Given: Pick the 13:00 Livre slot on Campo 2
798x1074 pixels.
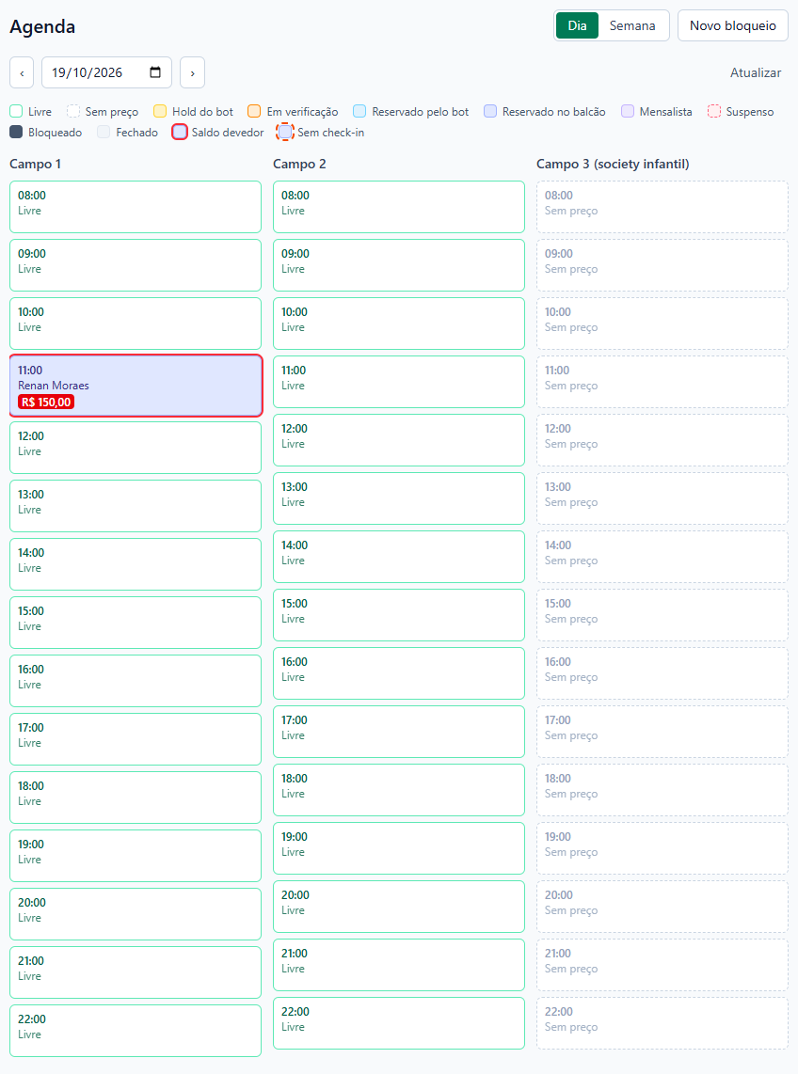Looking at the screenshot, I should click(x=399, y=498).
